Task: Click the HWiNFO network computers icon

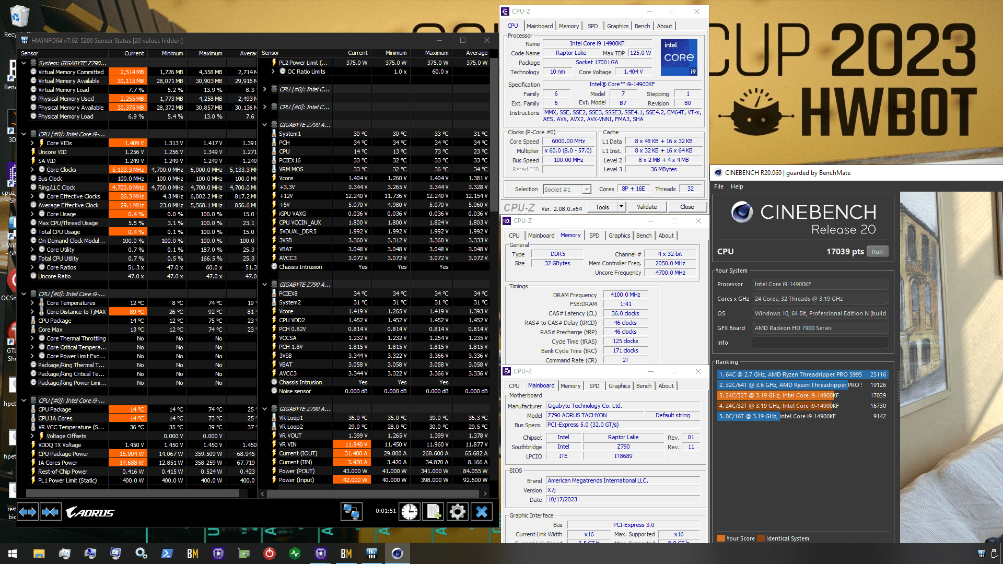Action: 351,512
